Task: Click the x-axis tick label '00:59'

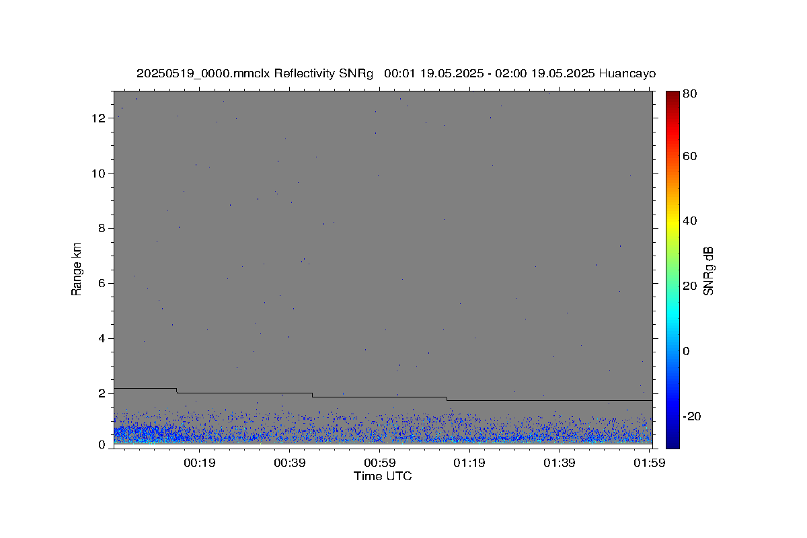Action: click(x=379, y=463)
